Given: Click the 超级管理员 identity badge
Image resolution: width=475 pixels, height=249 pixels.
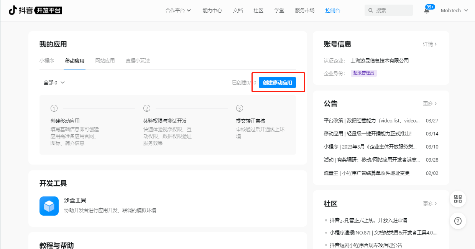Looking at the screenshot, I should pyautogui.click(x=364, y=73).
